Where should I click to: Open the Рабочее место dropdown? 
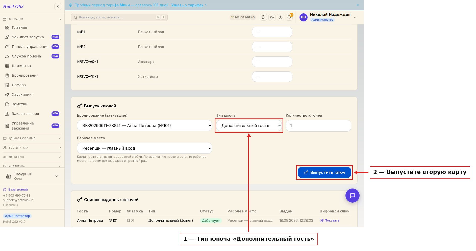pos(144,148)
